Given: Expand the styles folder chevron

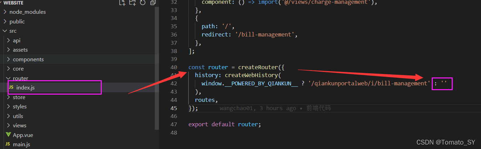Looking at the screenshot, I should 8,107.
